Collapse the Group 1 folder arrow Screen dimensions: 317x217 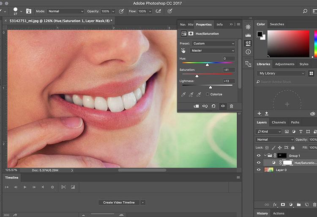pos(265,156)
